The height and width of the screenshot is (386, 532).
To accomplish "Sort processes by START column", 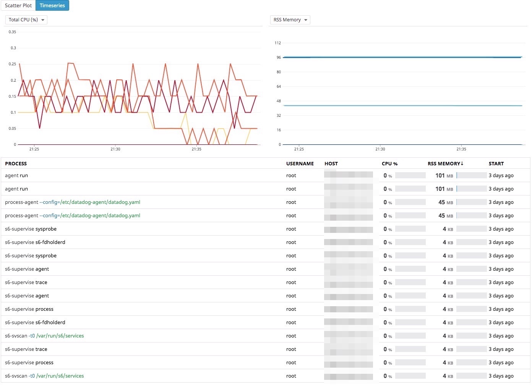I will click(x=496, y=164).
